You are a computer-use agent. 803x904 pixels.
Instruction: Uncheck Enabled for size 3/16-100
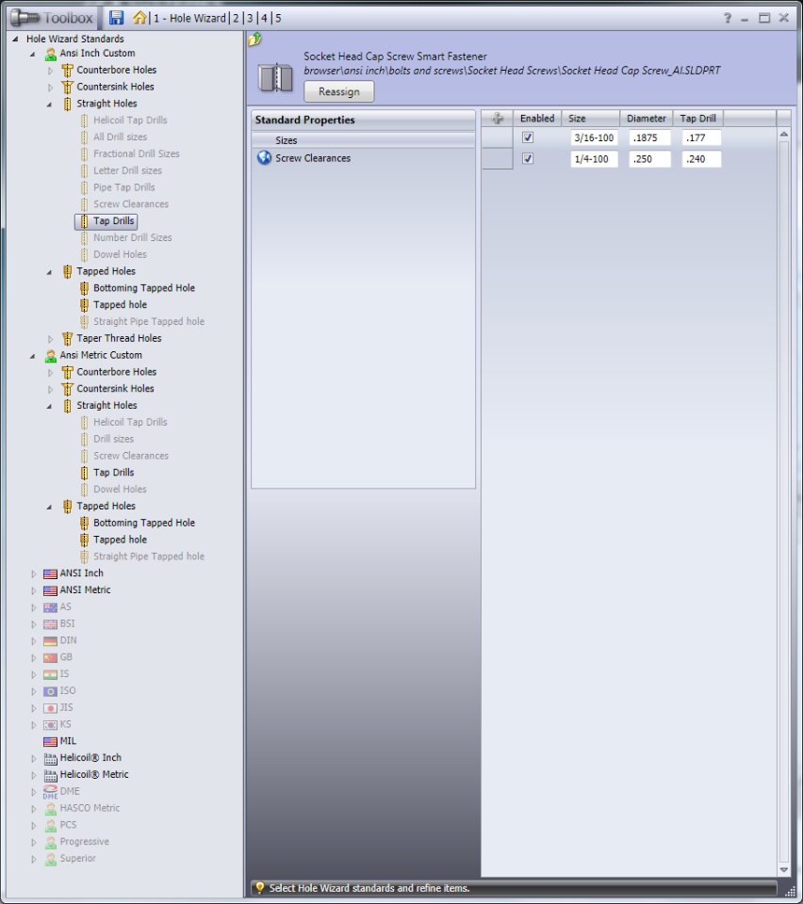point(527,137)
